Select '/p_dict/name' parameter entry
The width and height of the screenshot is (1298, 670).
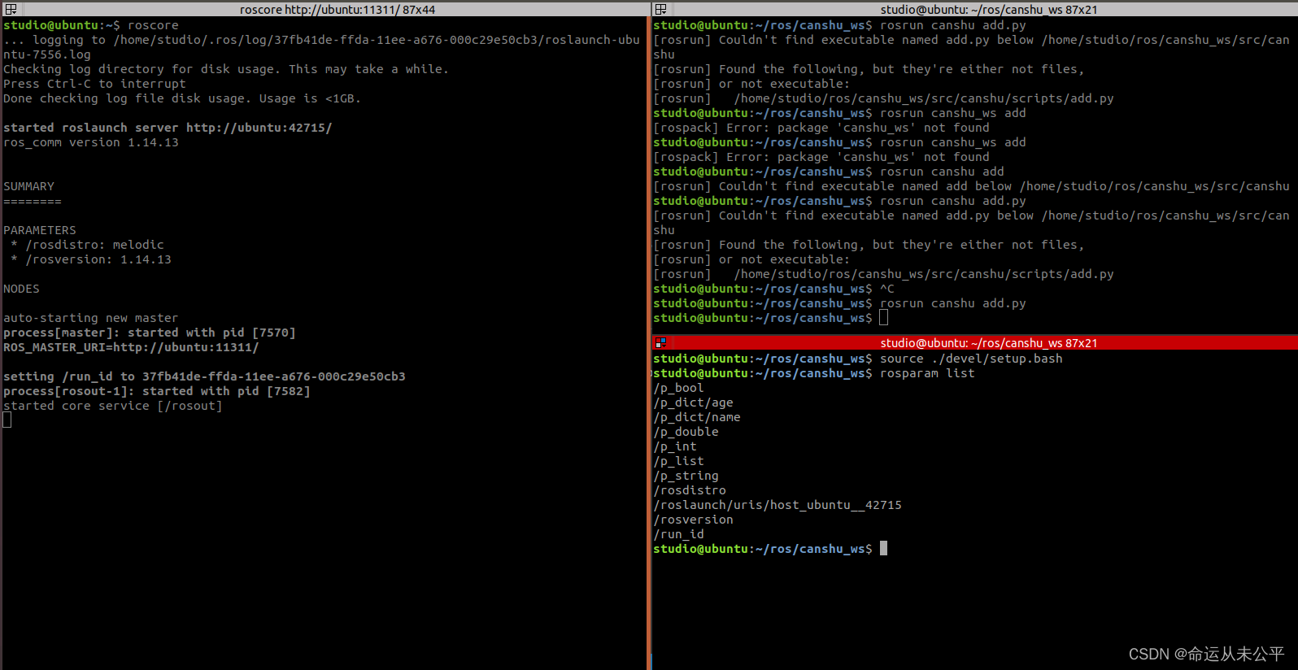tap(697, 417)
